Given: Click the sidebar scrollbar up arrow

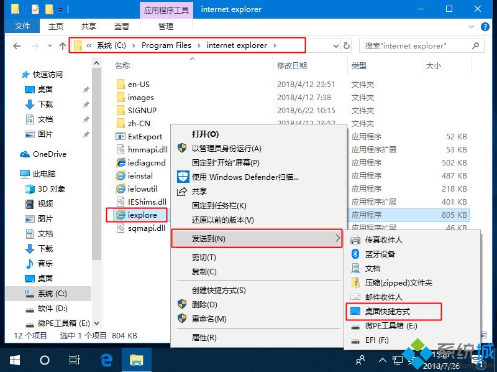Looking at the screenshot, I should click(97, 63).
